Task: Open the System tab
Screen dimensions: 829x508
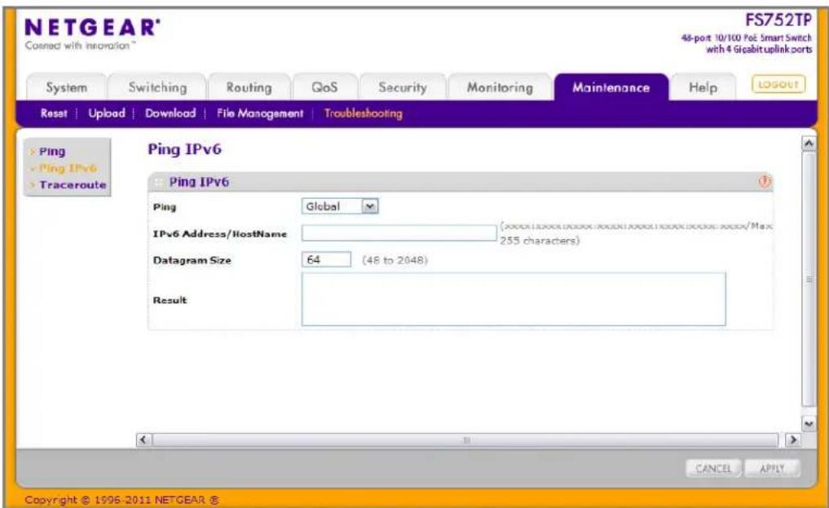Action: click(67, 87)
